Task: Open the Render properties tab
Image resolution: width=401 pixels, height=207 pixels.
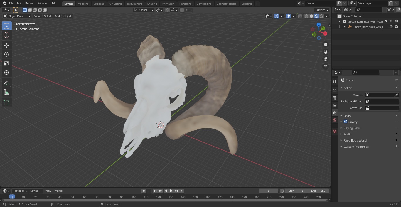Action: click(335, 90)
